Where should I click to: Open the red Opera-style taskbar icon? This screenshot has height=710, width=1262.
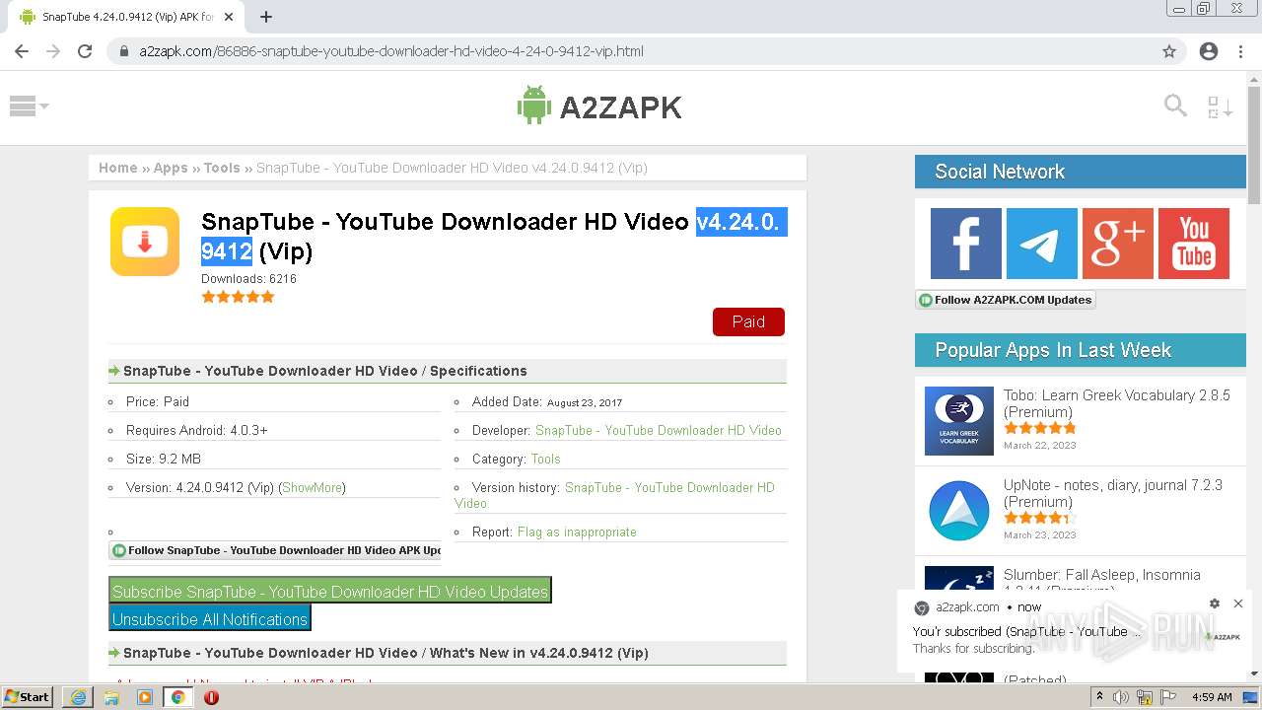coord(211,697)
